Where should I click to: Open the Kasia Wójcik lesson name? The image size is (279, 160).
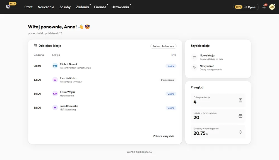coord(68,92)
